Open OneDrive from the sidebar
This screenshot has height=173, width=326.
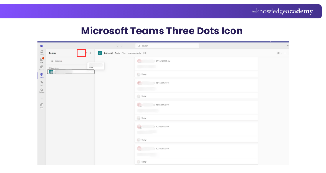click(41, 90)
